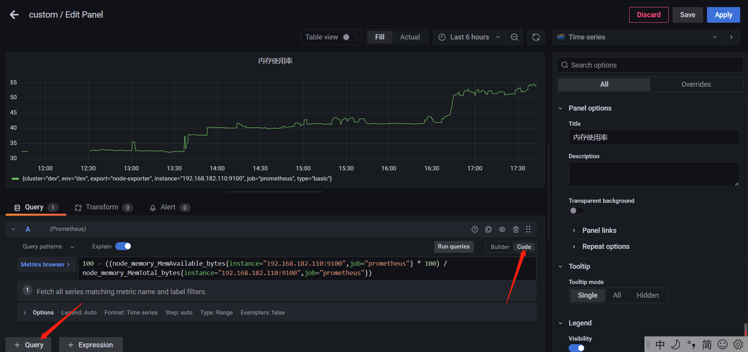748x352 pixels.
Task: Collapse the Legend section
Action: pos(560,323)
